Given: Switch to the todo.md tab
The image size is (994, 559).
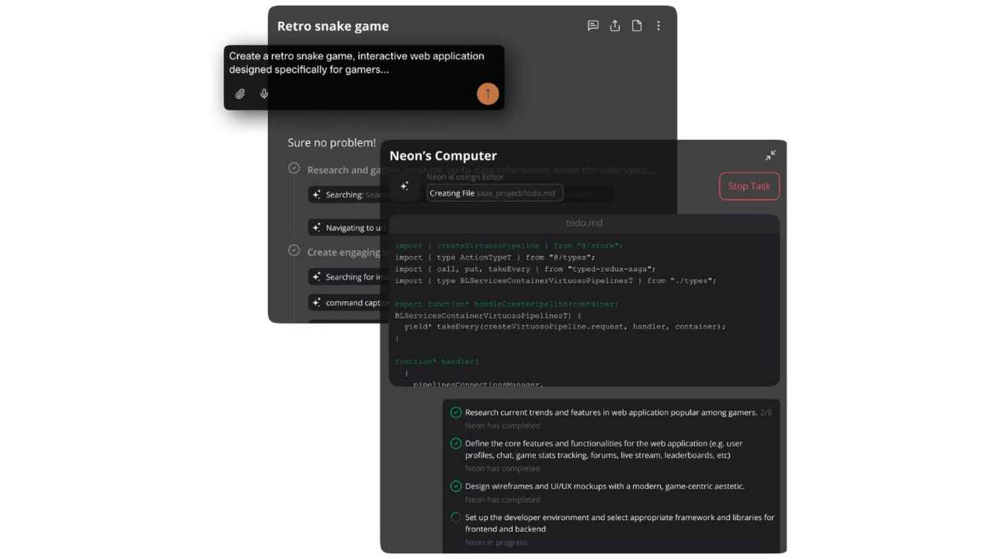Looking at the screenshot, I should 584,223.
